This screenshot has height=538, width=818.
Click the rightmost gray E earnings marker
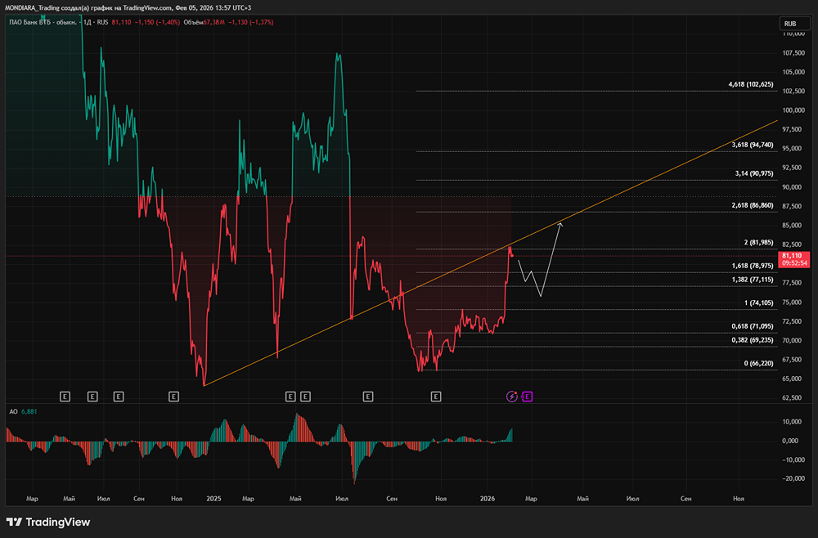(436, 397)
